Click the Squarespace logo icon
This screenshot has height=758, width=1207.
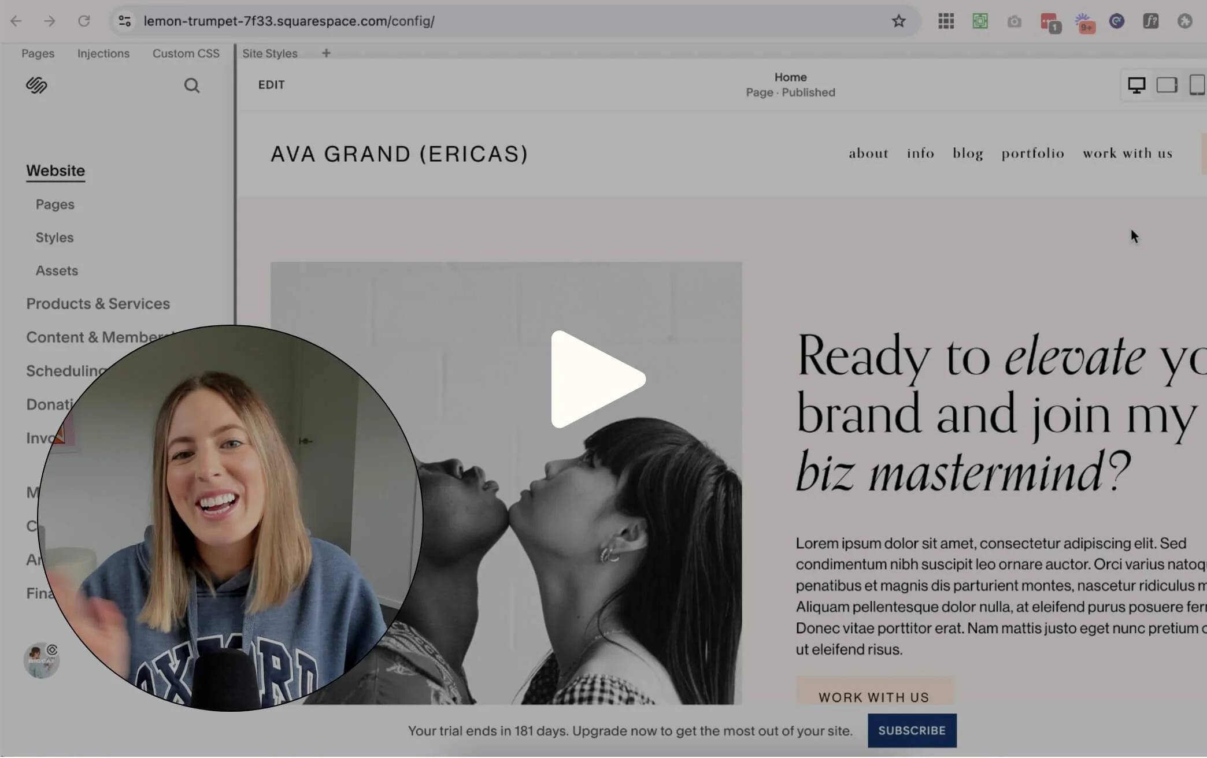[x=36, y=86]
